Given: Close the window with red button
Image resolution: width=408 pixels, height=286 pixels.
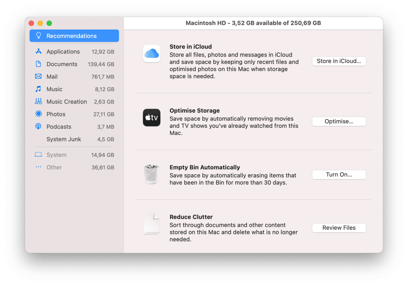Looking at the screenshot, I should click(32, 23).
